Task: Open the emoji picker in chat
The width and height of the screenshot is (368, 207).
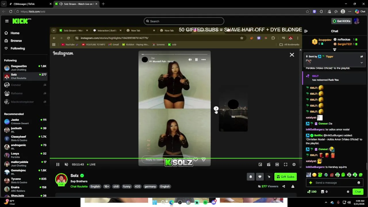Action: click(x=359, y=183)
